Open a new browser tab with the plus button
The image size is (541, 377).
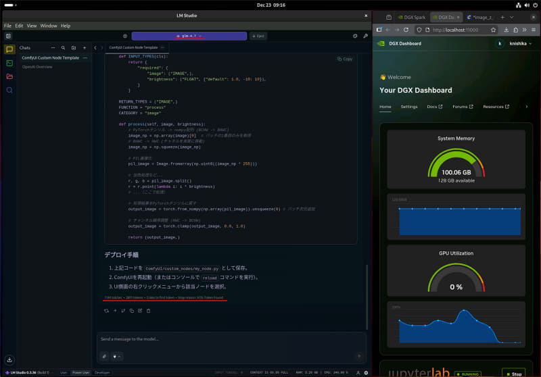point(502,18)
